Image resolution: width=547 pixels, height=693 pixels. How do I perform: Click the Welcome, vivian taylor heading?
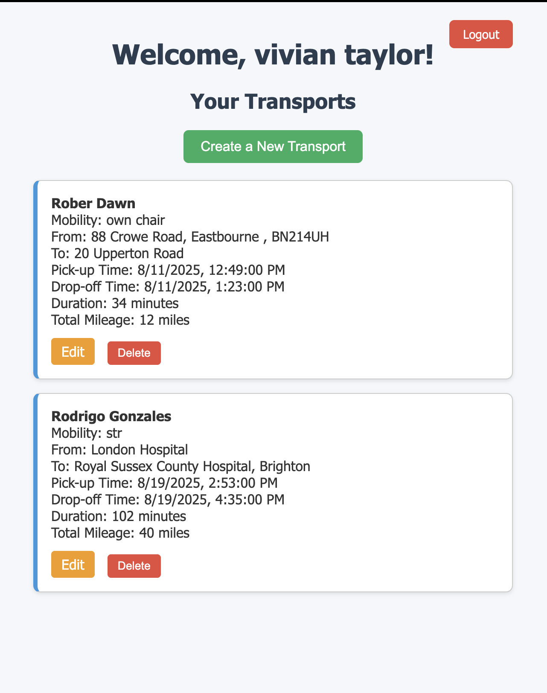[273, 55]
